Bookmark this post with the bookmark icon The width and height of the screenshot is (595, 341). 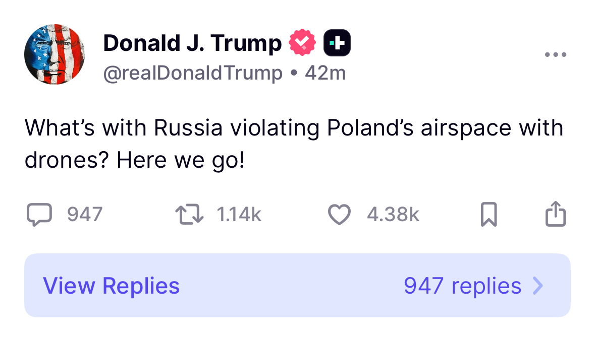[488, 215]
